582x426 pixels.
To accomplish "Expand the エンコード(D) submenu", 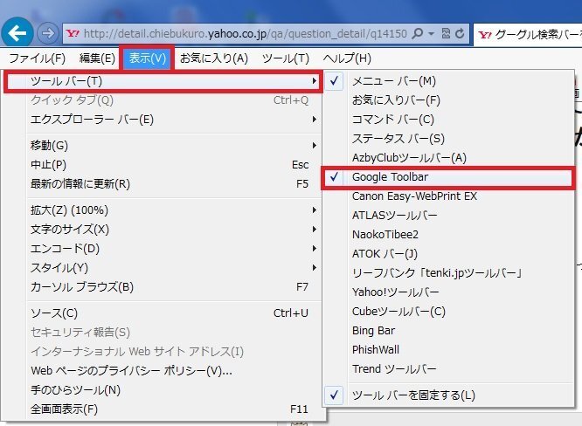I will pos(163,249).
